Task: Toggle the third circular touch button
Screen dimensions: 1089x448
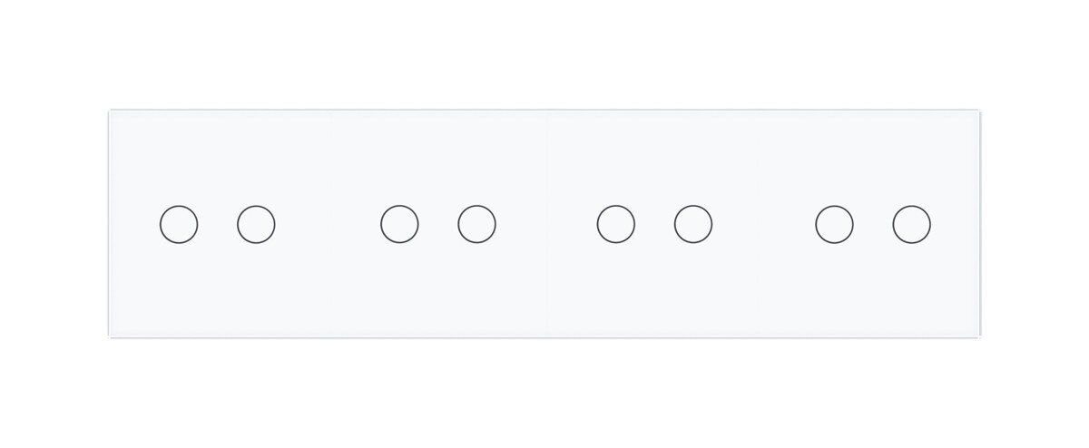Action: click(399, 224)
